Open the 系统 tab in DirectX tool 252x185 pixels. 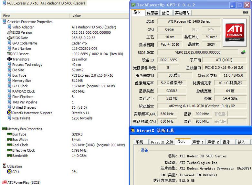[x=140, y=142]
